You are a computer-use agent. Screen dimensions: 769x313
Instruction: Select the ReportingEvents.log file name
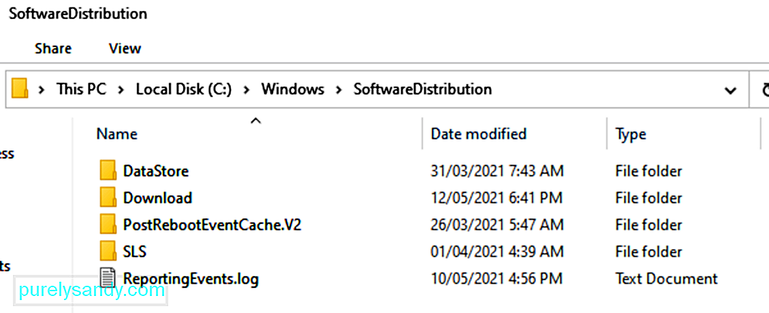tap(191, 279)
